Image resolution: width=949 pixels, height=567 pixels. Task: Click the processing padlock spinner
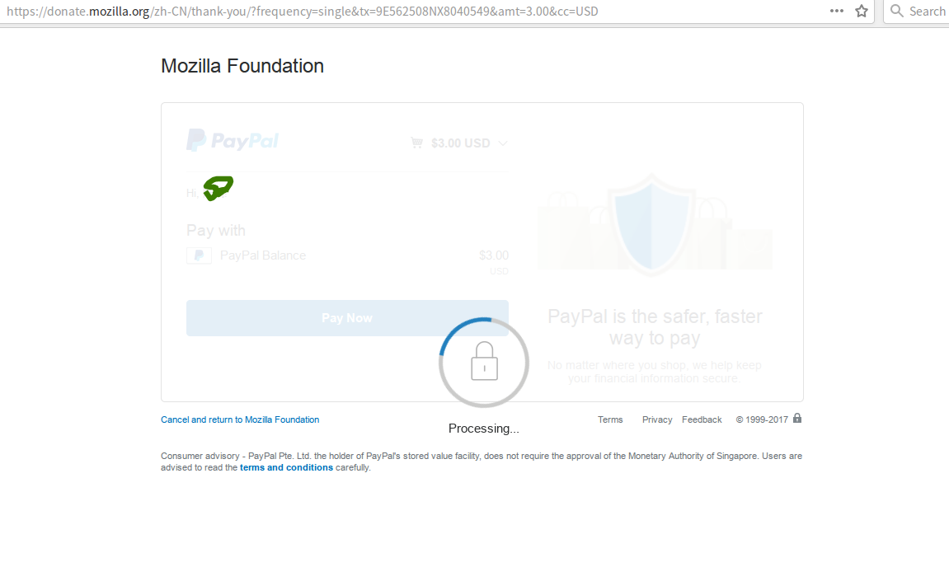tap(484, 363)
